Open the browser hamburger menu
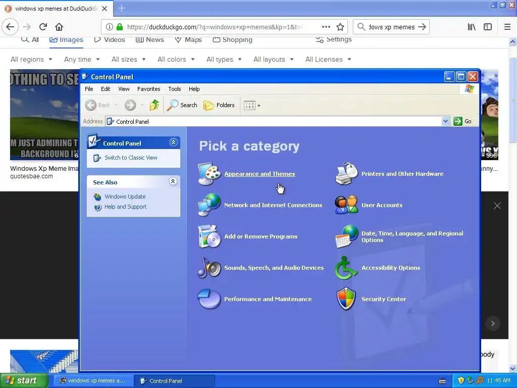The height and width of the screenshot is (388, 517). click(507, 27)
